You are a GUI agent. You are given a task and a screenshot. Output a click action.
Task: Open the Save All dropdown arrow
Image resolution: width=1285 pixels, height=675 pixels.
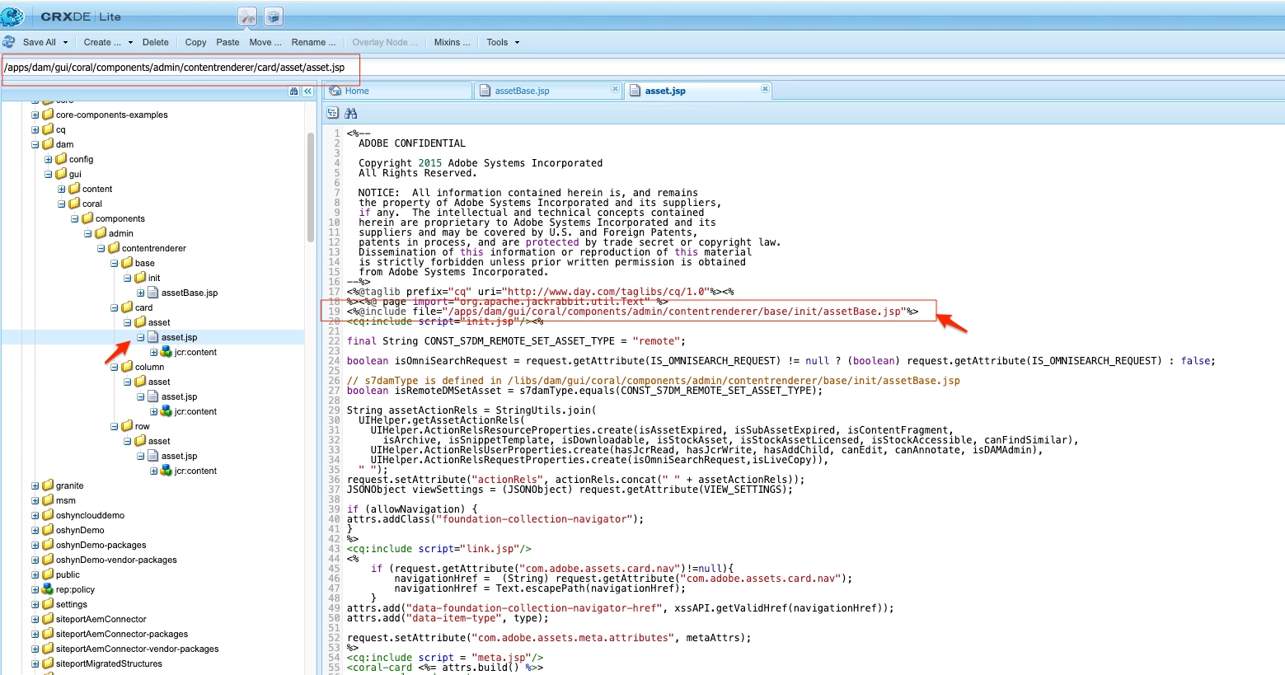65,42
